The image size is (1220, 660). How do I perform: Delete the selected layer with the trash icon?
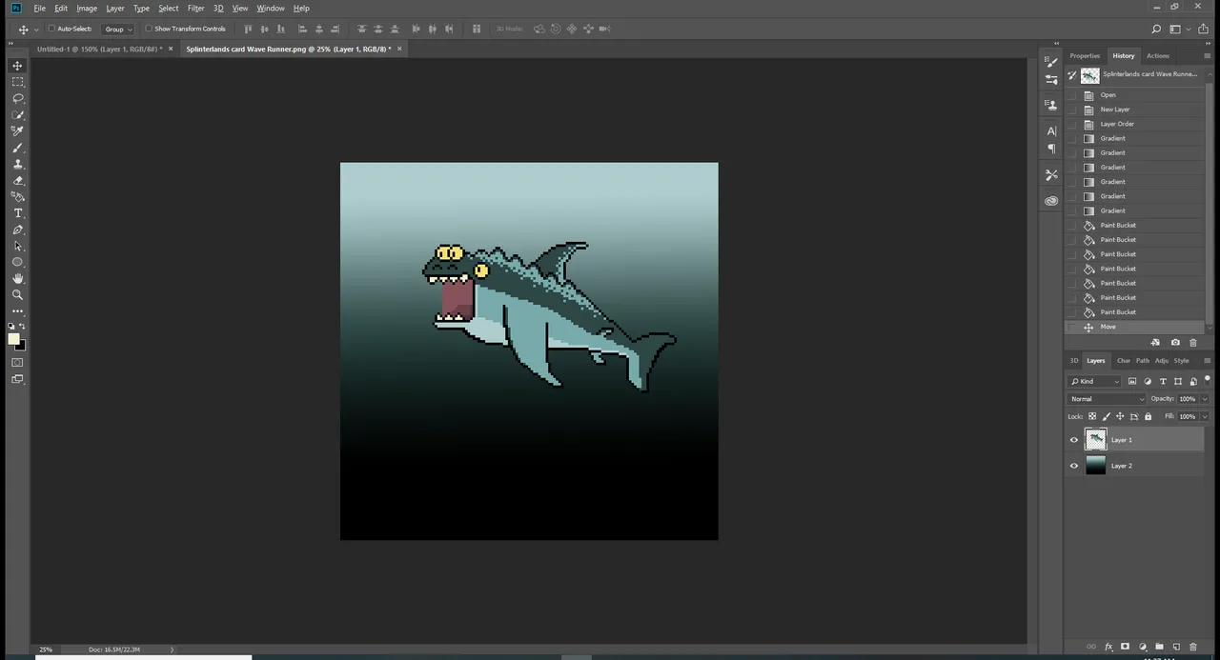pos(1192,647)
